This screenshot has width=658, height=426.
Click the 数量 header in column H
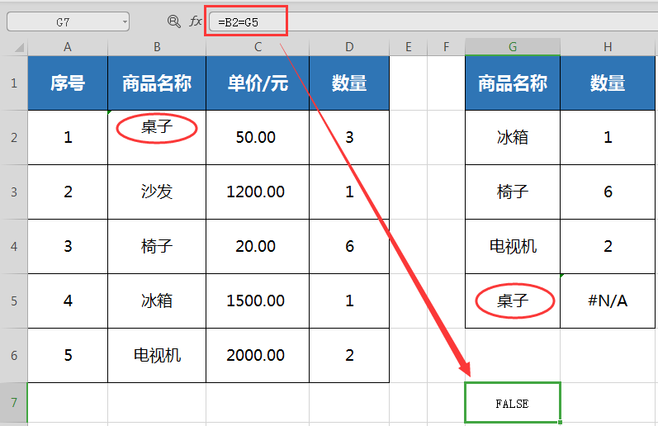[608, 83]
